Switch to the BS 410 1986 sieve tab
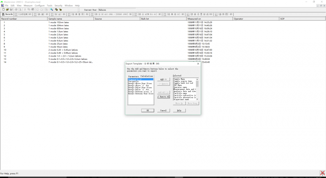The height and width of the screenshot is (178, 326). (112, 15)
